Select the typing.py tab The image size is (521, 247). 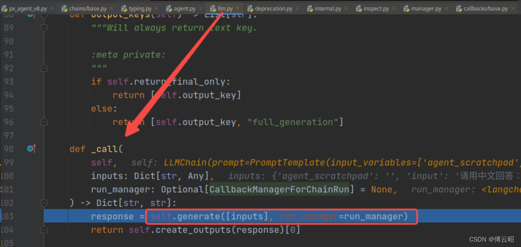coord(139,9)
